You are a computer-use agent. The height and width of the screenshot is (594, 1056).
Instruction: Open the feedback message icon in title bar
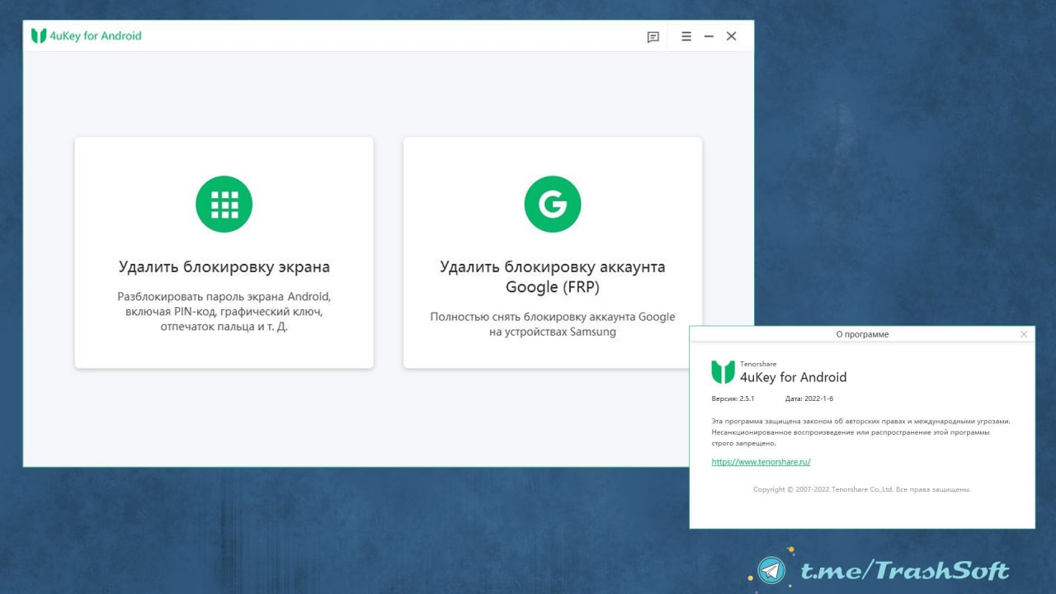pos(653,37)
